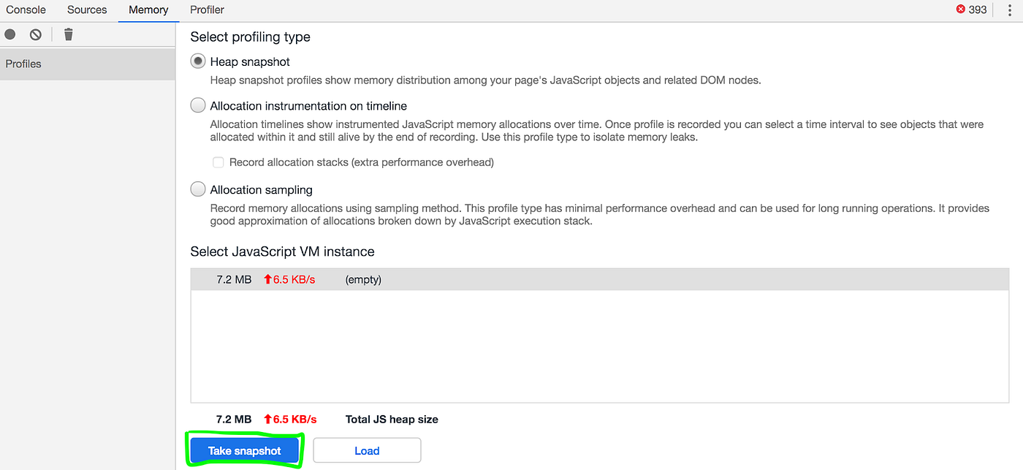Click the Total JS heap size label
Screen dimensions: 1023x470
pyautogui.click(x=392, y=419)
